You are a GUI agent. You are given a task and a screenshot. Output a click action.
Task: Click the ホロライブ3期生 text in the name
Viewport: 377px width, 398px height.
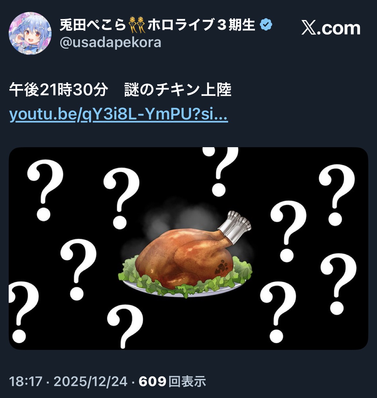coord(202,25)
